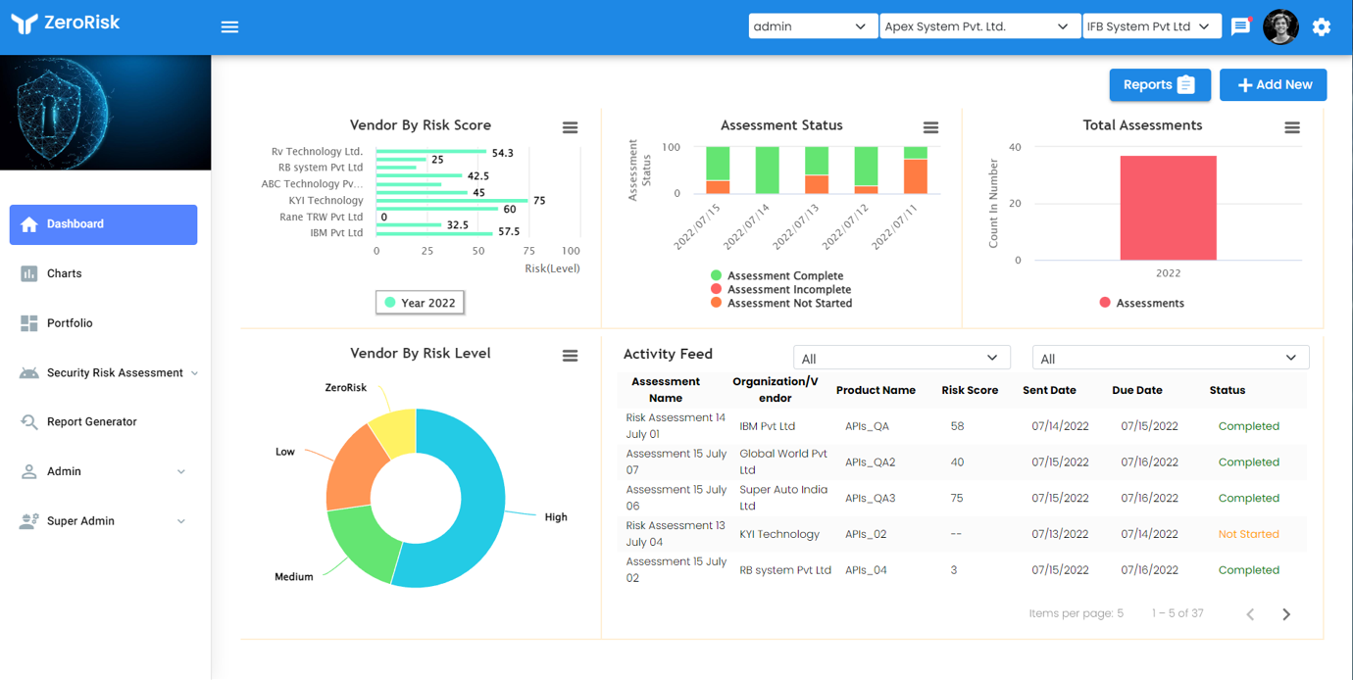This screenshot has width=1353, height=680.
Task: Open the admin role dropdown
Action: (813, 26)
